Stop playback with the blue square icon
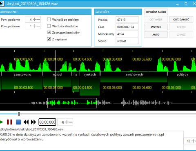The image size is (196, 151). coord(18,122)
